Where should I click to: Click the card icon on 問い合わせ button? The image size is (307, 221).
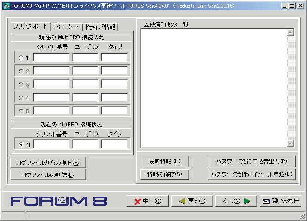point(266,201)
